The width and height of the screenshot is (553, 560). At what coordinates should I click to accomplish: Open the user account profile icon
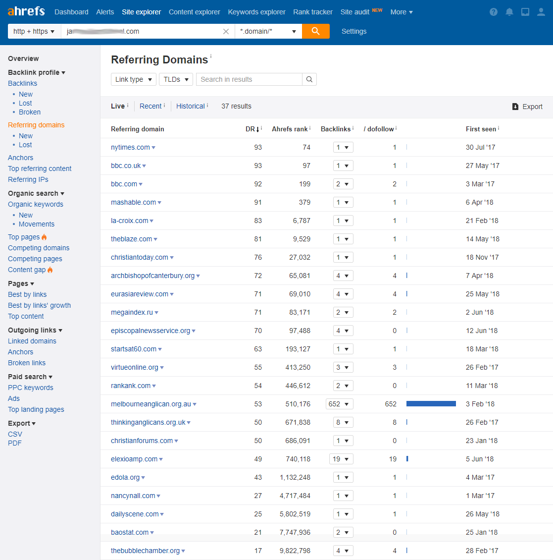[541, 12]
